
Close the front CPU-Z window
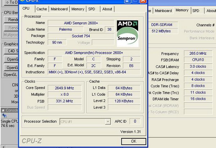click(x=143, y=1)
